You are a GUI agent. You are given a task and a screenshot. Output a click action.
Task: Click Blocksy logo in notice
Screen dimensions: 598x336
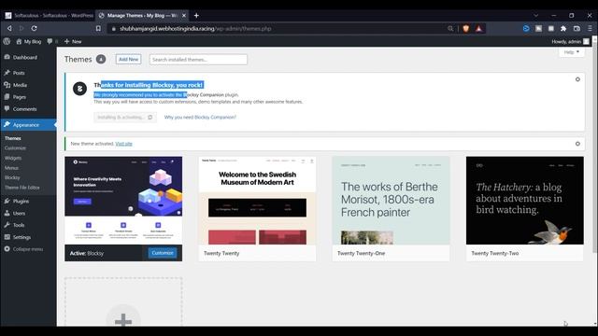79,89
